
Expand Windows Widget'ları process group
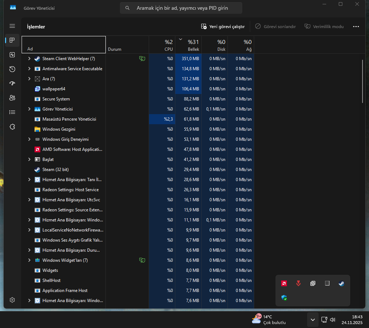tap(29, 260)
